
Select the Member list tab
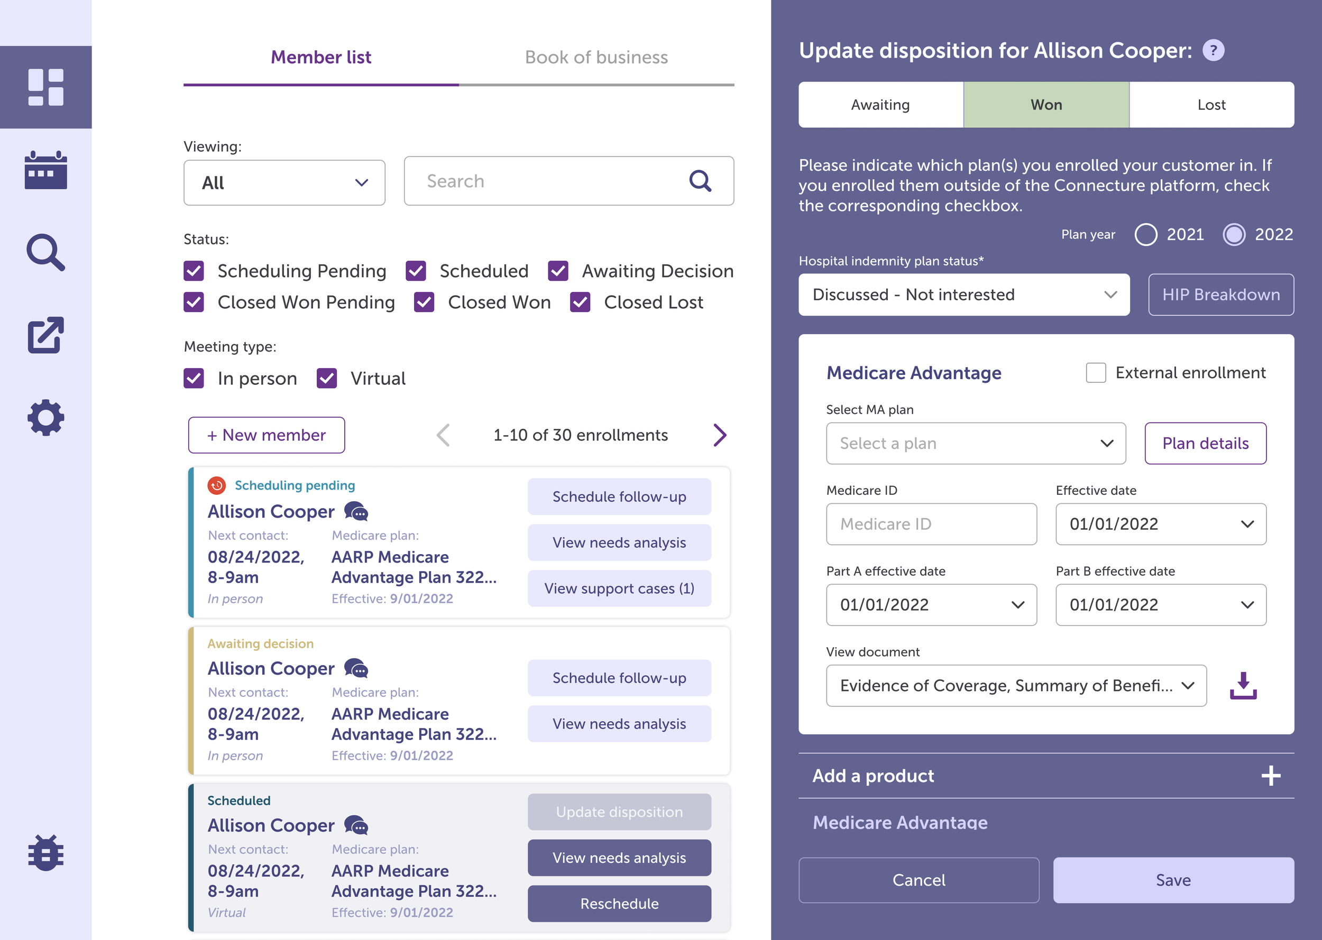click(321, 57)
